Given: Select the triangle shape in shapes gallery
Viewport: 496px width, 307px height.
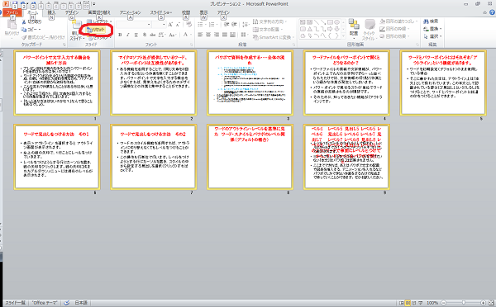Looking at the screenshot, I should pyautogui.click(x=310, y=29).
